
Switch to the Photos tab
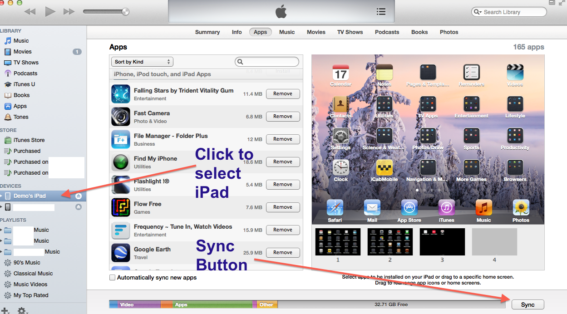449,32
